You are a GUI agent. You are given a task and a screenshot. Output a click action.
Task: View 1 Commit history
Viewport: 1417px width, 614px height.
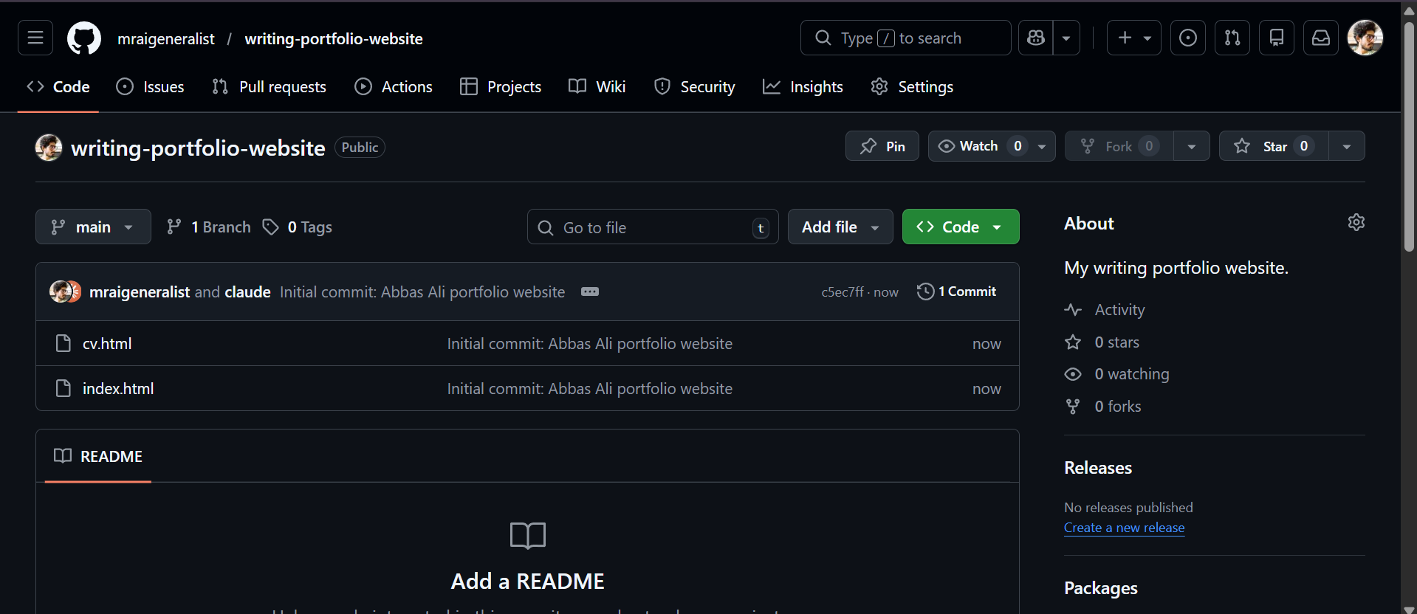(x=957, y=292)
